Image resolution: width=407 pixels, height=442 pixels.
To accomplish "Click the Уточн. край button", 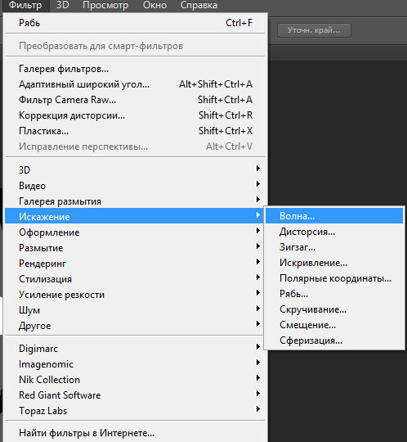I will pos(314,30).
